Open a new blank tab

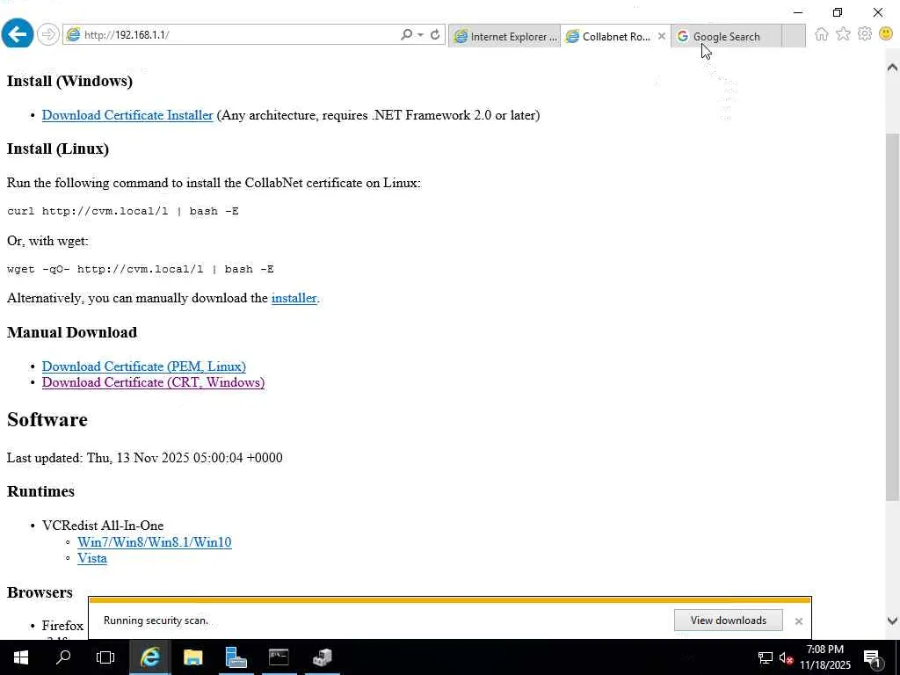(x=794, y=36)
